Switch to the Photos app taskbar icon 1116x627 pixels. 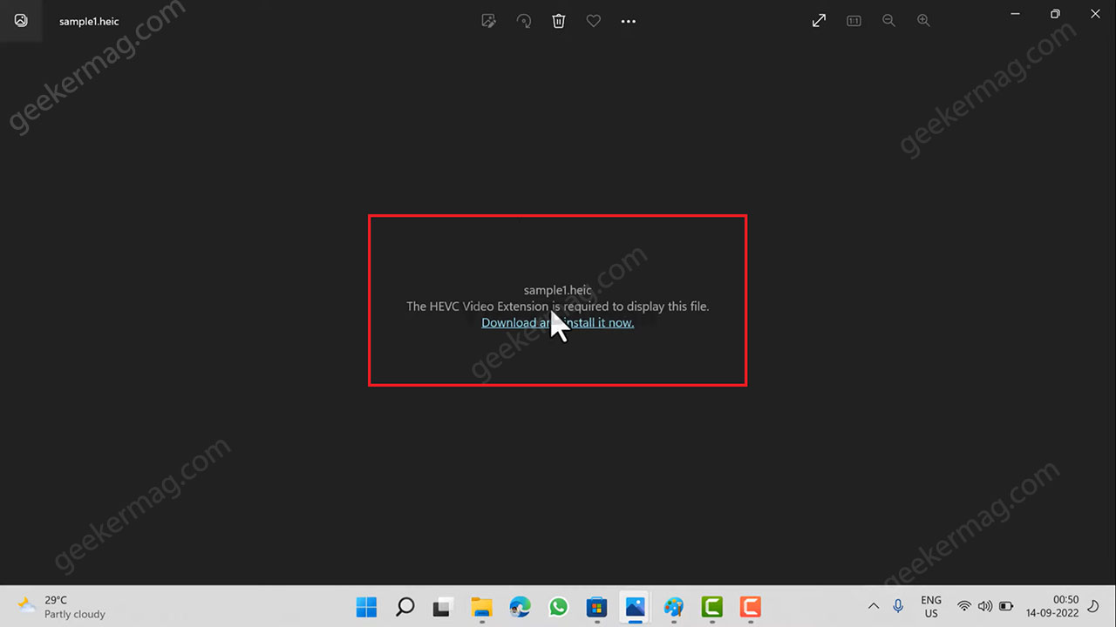click(x=636, y=606)
